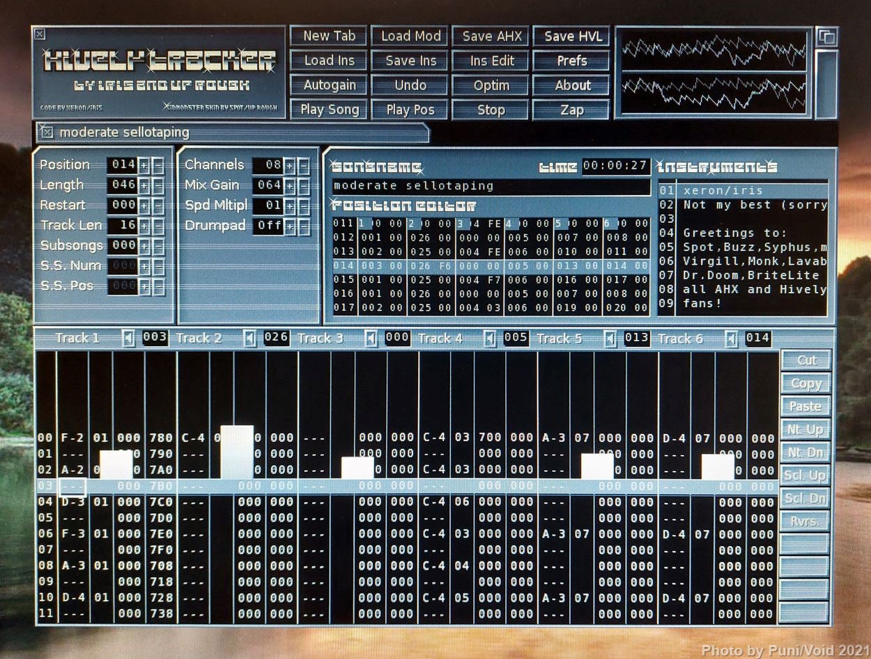Screen dimensions: 871x659
Task: Toggle the Track 4 speaker mute icon
Action: pyautogui.click(x=490, y=339)
